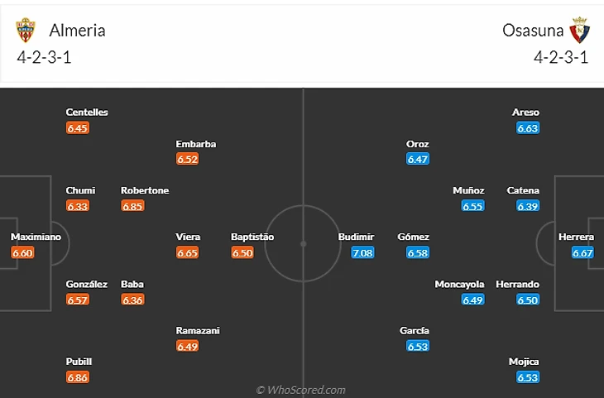
Task: Click Pubill's 6.86 rating badge
Action: (77, 377)
